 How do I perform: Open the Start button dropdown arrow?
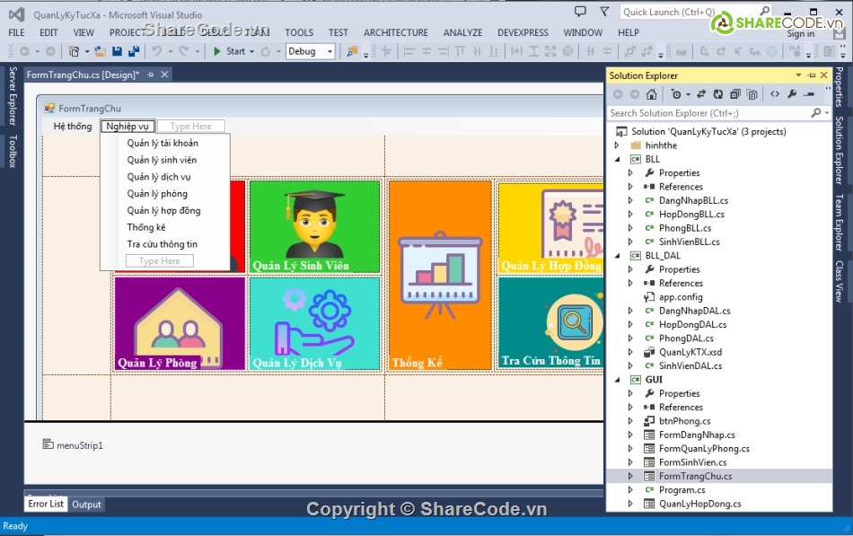pos(252,51)
